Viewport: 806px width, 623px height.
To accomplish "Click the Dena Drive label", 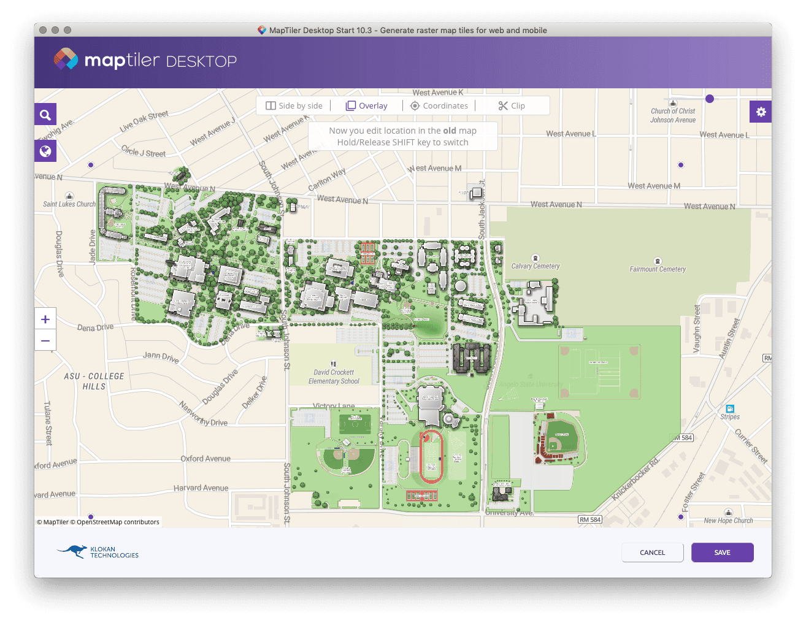I will [x=95, y=327].
